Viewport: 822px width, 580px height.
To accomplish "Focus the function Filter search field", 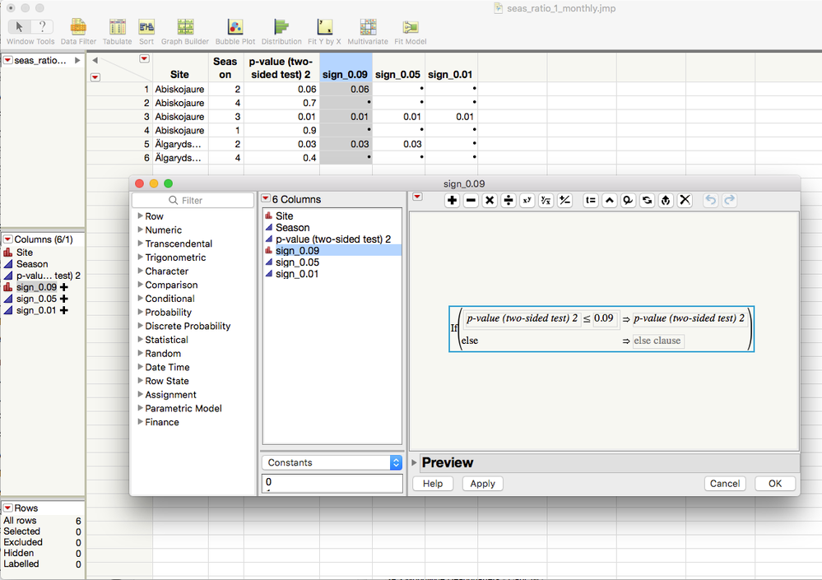I will pyautogui.click(x=193, y=201).
